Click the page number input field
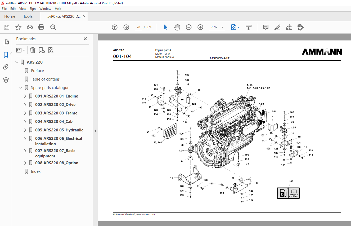 138,27
